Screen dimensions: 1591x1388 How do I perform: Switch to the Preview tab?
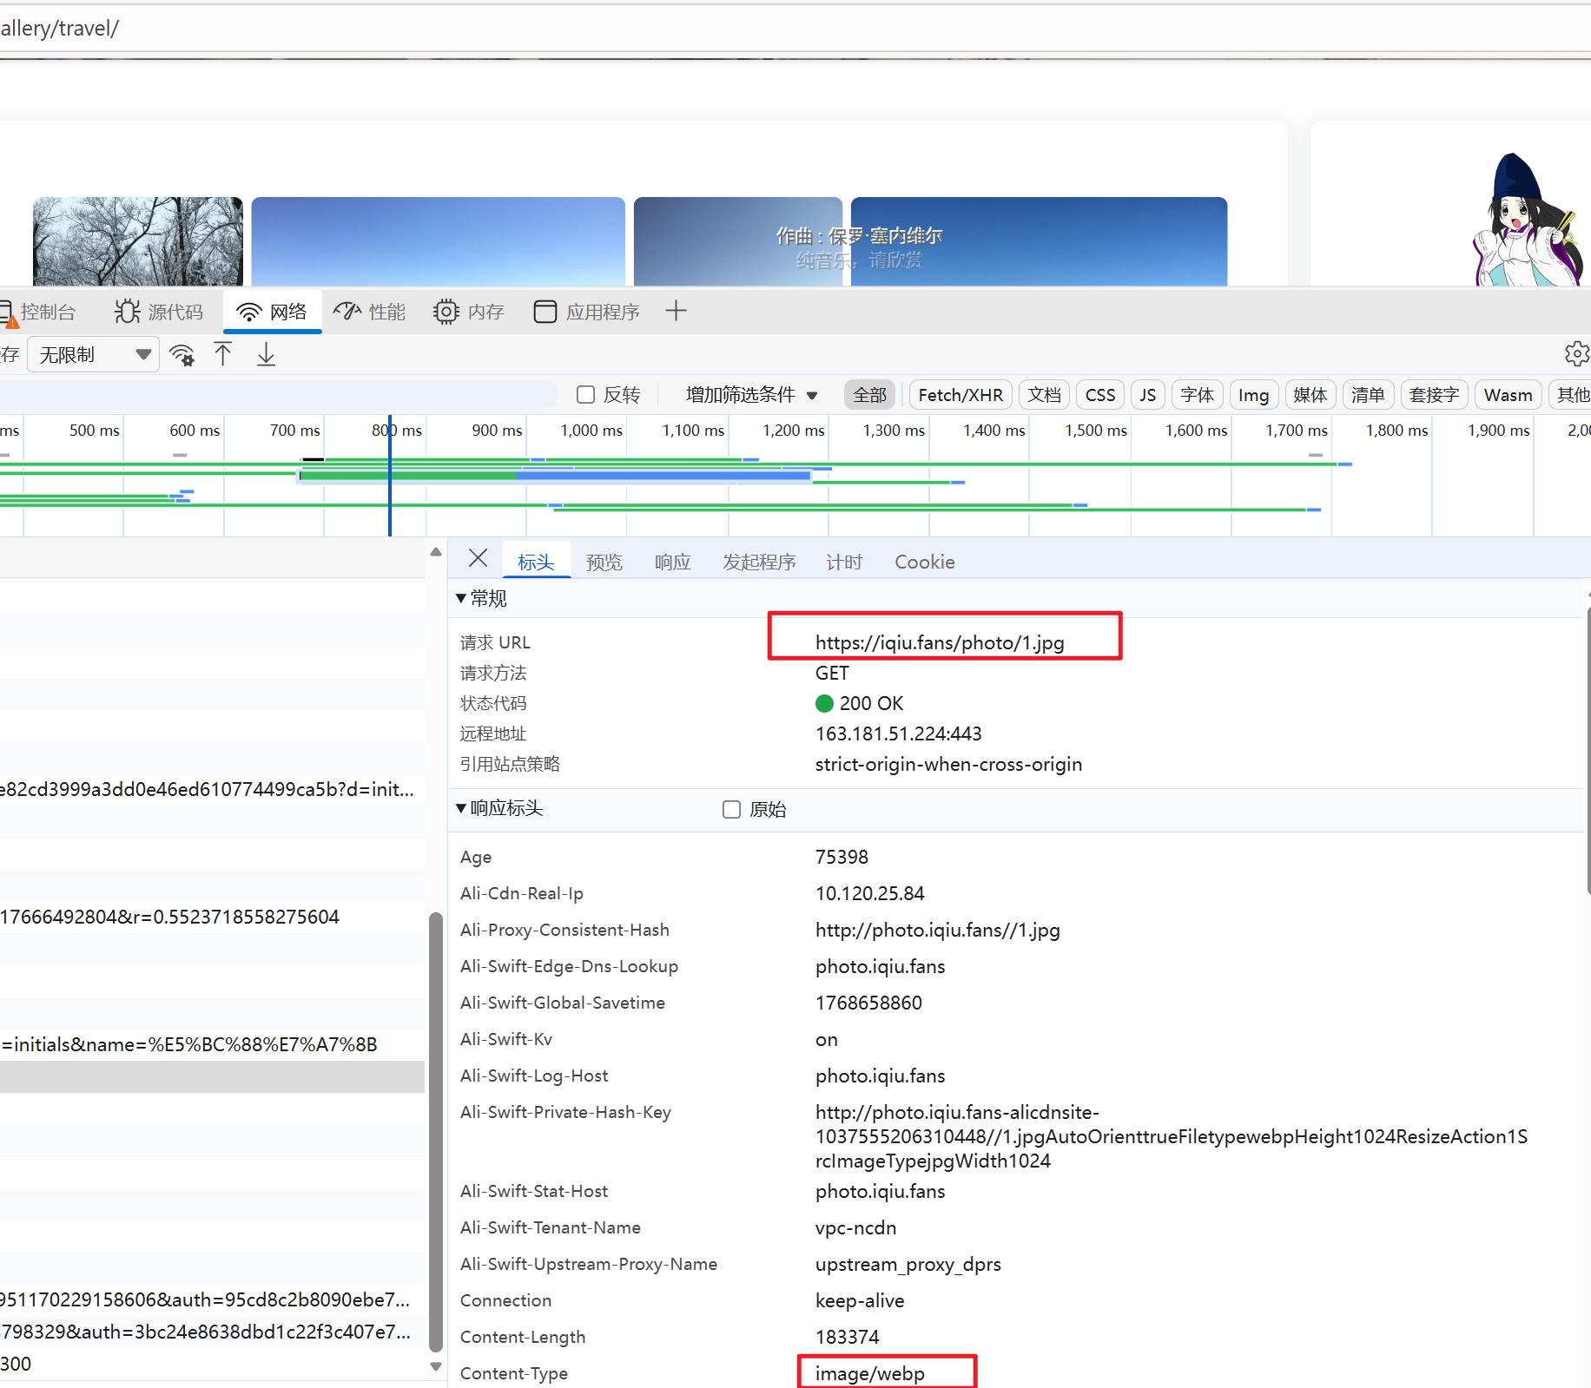pyautogui.click(x=604, y=562)
